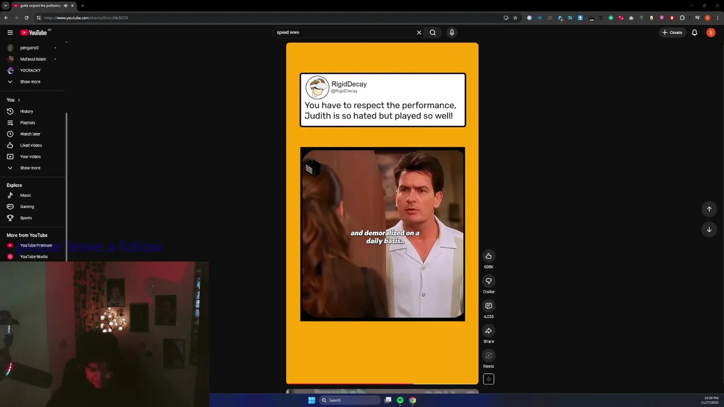Reload the page
Screen dimensions: 724x407
26,18
